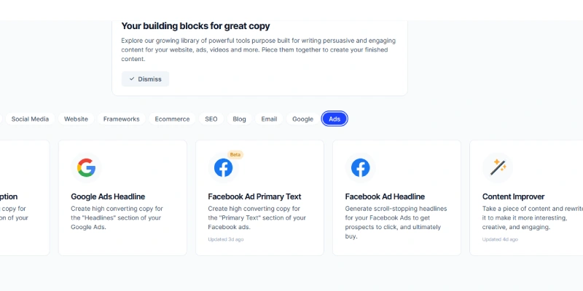Filter templates by Ecommerce
This screenshot has height=291, width=583.
pyautogui.click(x=172, y=119)
